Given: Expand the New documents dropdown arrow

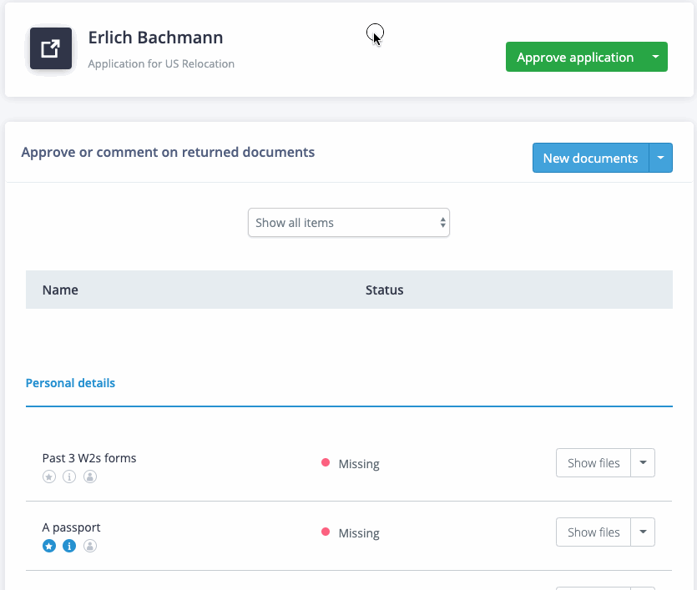Looking at the screenshot, I should [660, 158].
